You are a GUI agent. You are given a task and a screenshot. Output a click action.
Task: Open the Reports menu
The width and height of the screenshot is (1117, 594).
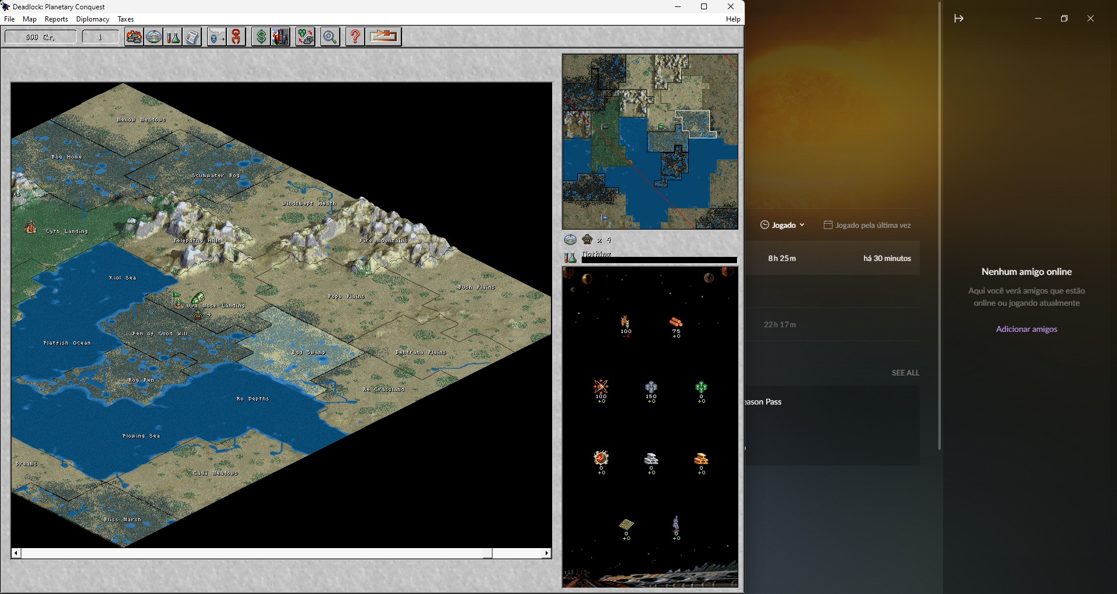(x=56, y=19)
